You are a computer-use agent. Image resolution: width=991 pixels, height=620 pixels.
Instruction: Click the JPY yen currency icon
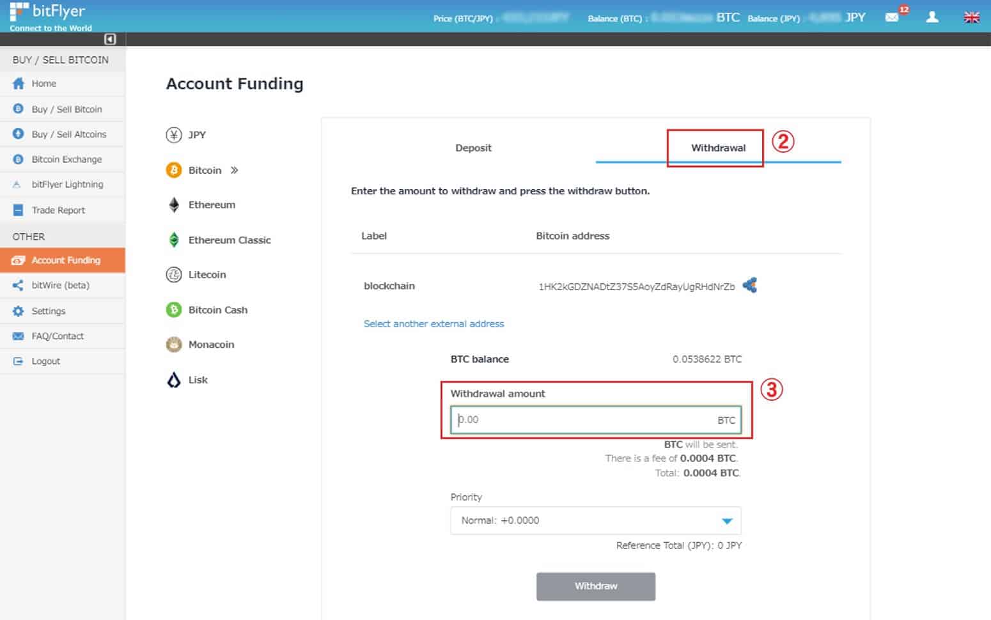coord(174,135)
